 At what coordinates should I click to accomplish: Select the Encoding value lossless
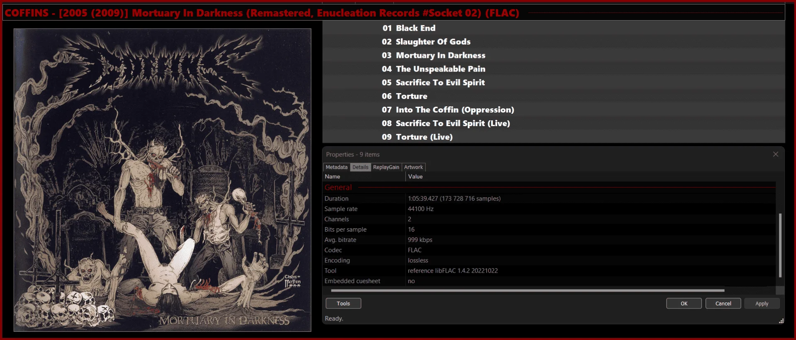pos(418,261)
